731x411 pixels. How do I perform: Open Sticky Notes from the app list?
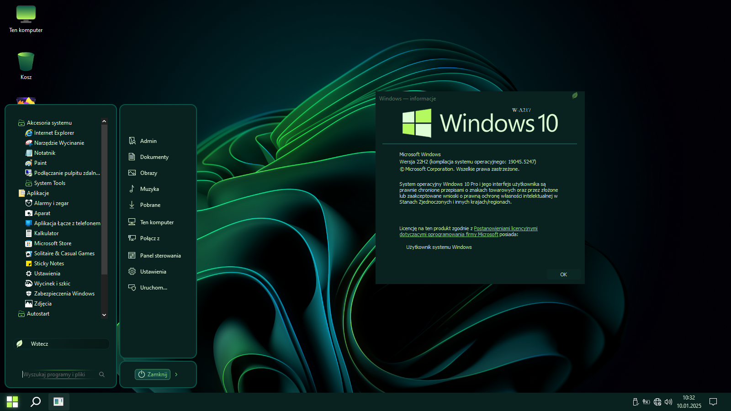coord(49,263)
